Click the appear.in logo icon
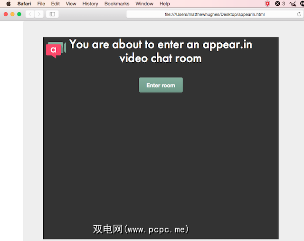Viewport: 304px width, 241px height. coord(56,50)
